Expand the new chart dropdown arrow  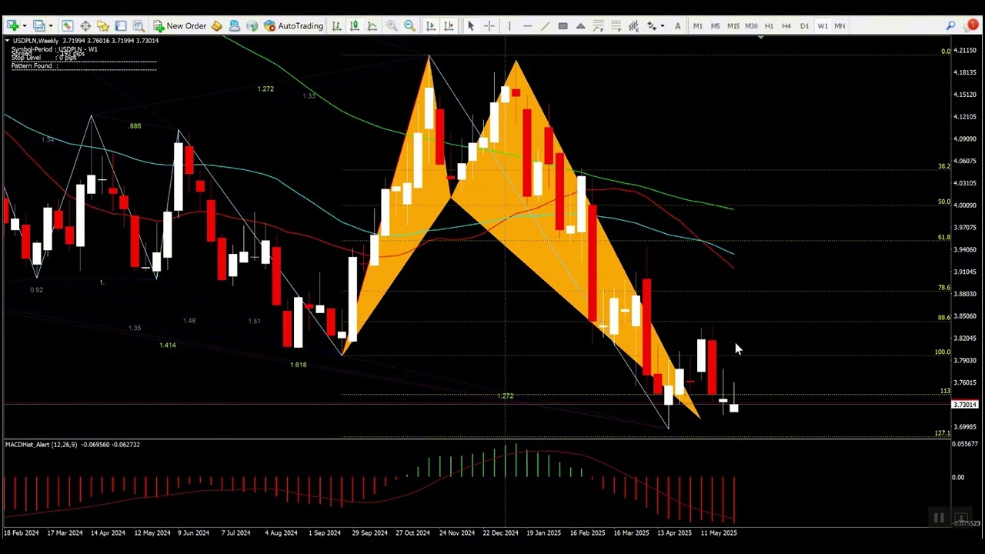click(x=24, y=26)
